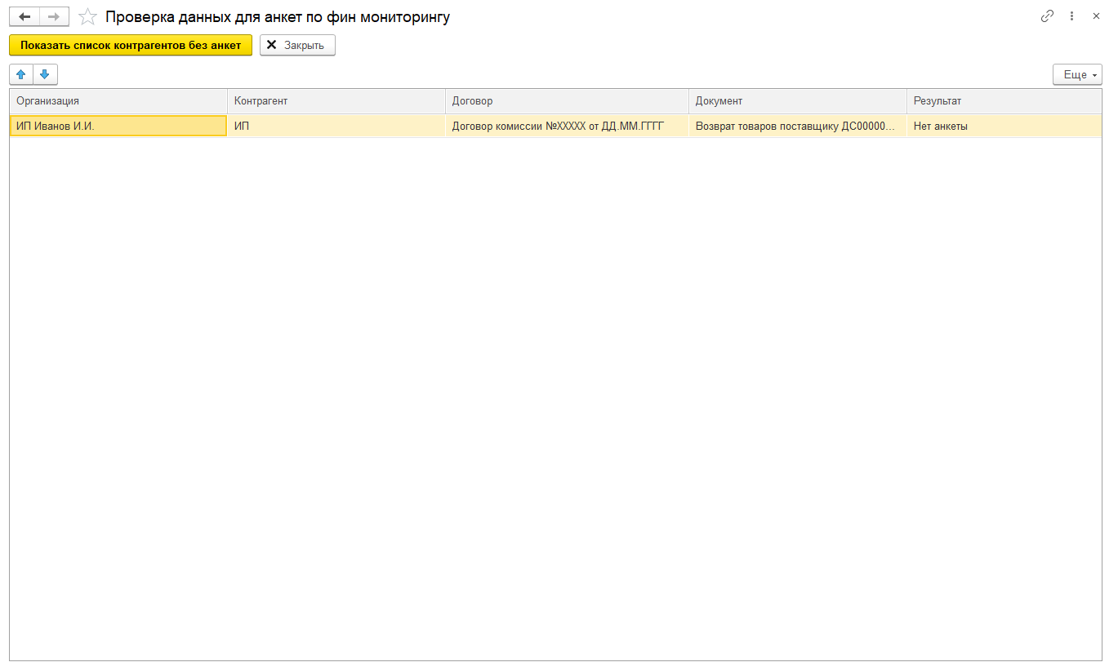Open the Еще dropdown menu
The width and height of the screenshot is (1118, 671).
[x=1077, y=74]
